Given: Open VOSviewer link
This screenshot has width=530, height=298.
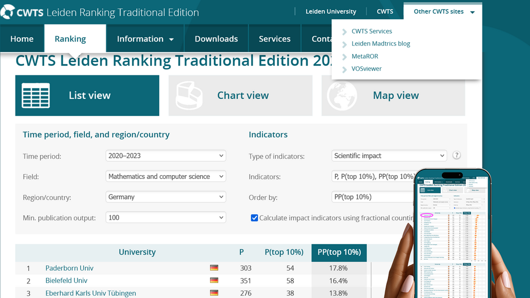Looking at the screenshot, I should tap(367, 68).
